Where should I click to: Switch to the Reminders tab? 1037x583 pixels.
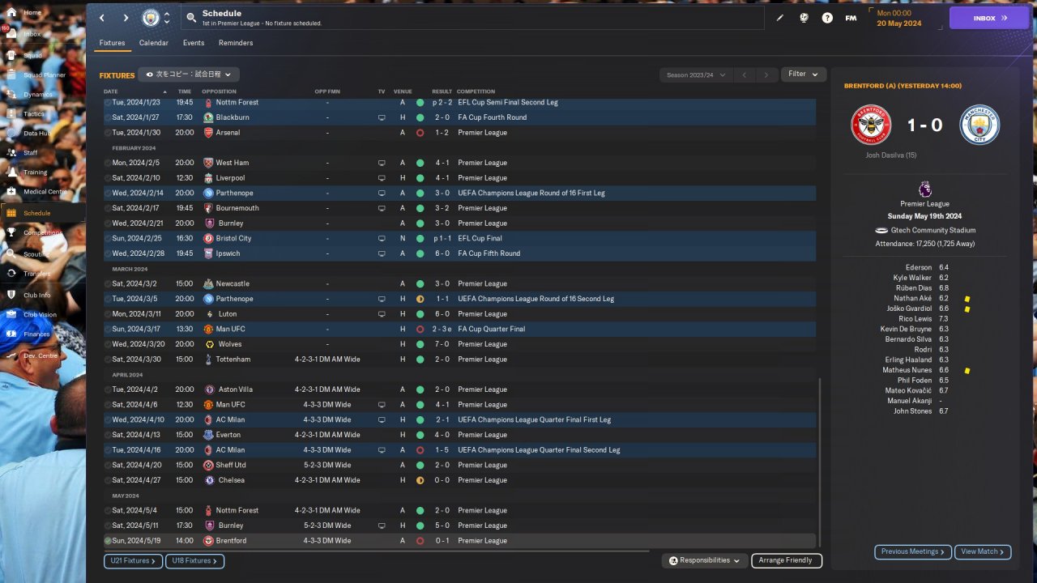[236, 43]
